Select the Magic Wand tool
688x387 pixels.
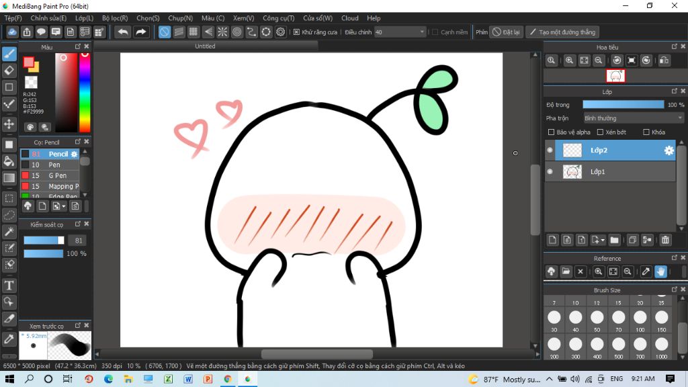click(x=9, y=231)
